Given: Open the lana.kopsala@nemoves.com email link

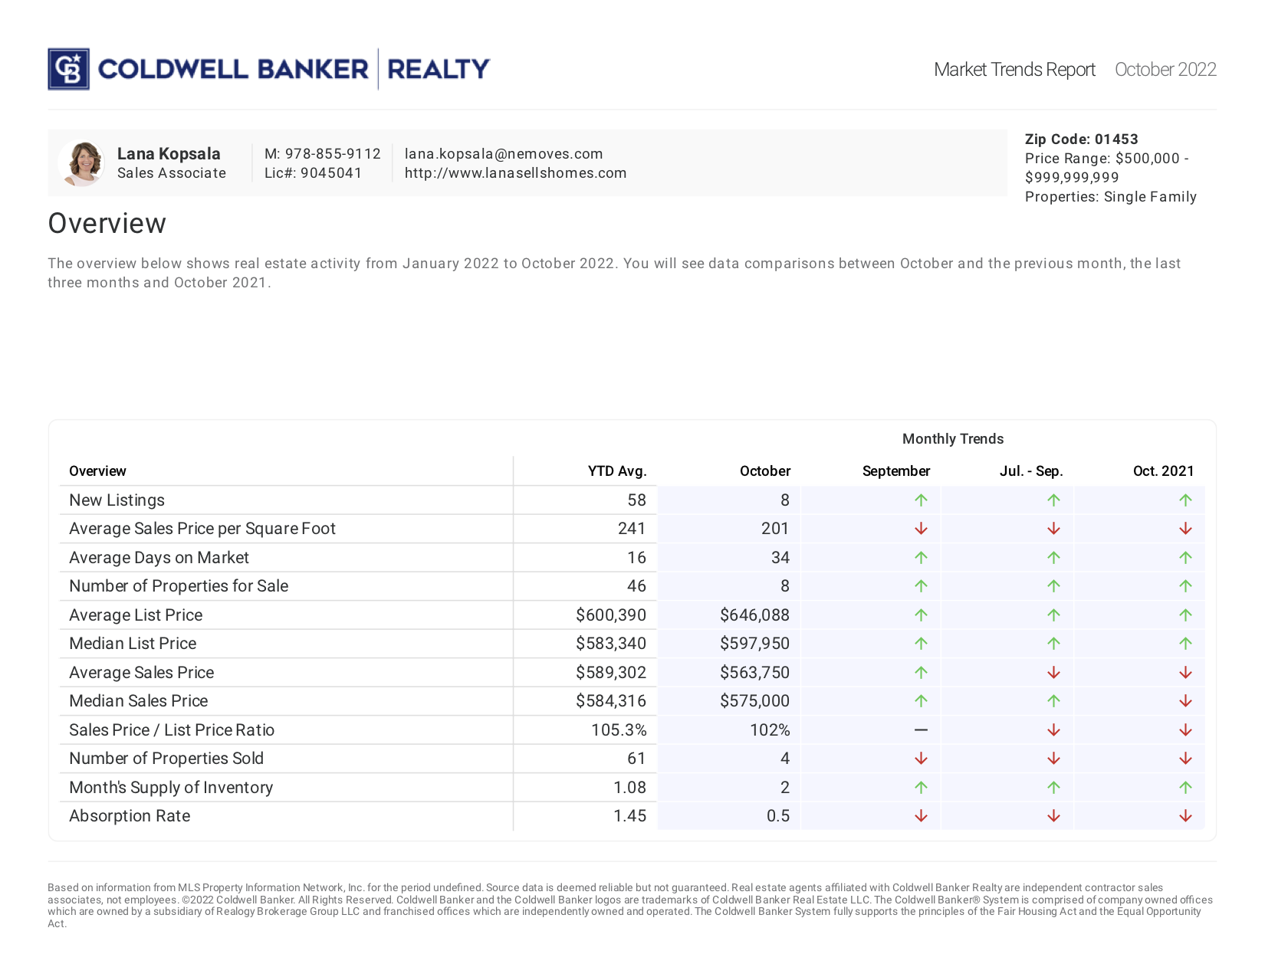Looking at the screenshot, I should coord(504,154).
